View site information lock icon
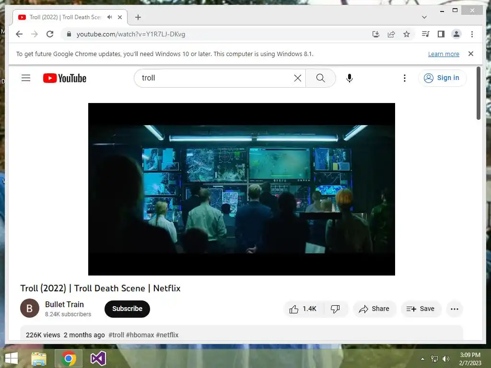Viewport: 491px width, 368px height. tap(69, 34)
